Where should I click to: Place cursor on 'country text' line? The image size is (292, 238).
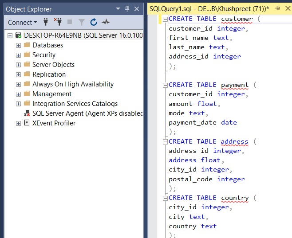[x=193, y=226]
